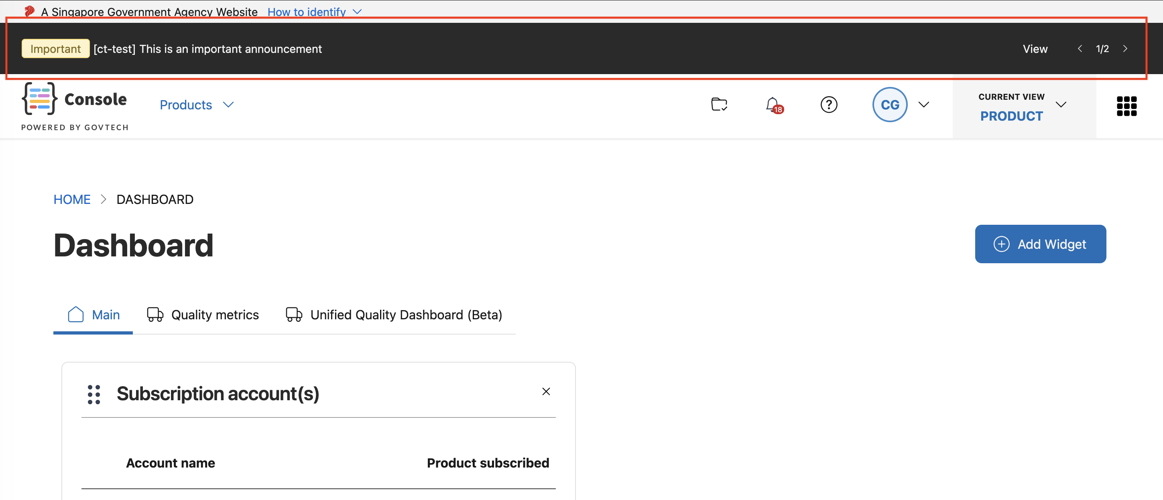Screen dimensions: 1163x500
Task: Click the Add Widget button
Action: click(1040, 244)
